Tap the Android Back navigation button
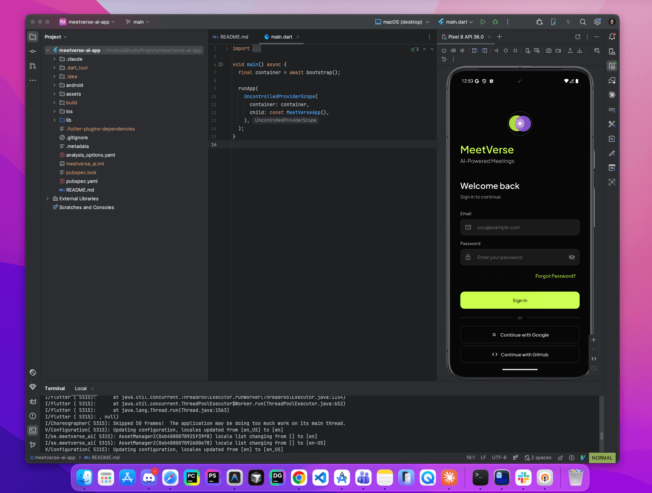Viewport: 652px width, 493px height. (497, 51)
